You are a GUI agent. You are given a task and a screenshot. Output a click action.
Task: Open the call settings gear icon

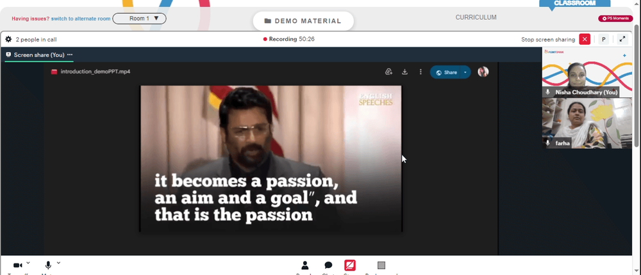click(8, 39)
